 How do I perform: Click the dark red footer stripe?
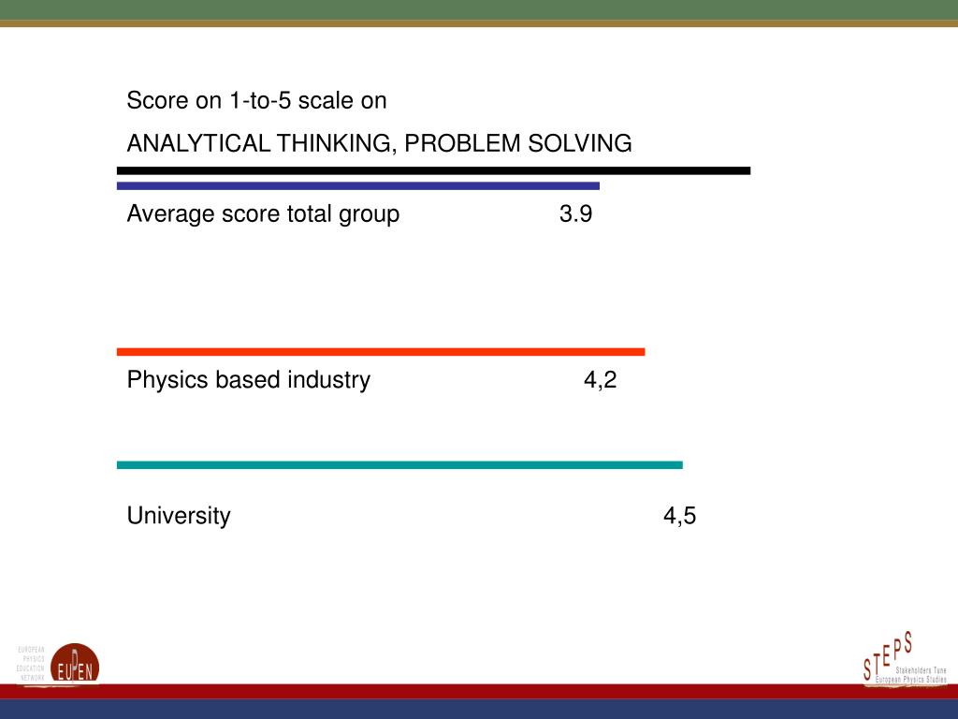(x=479, y=692)
